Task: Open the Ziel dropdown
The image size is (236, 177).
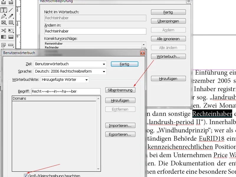Action: [x=70, y=64]
